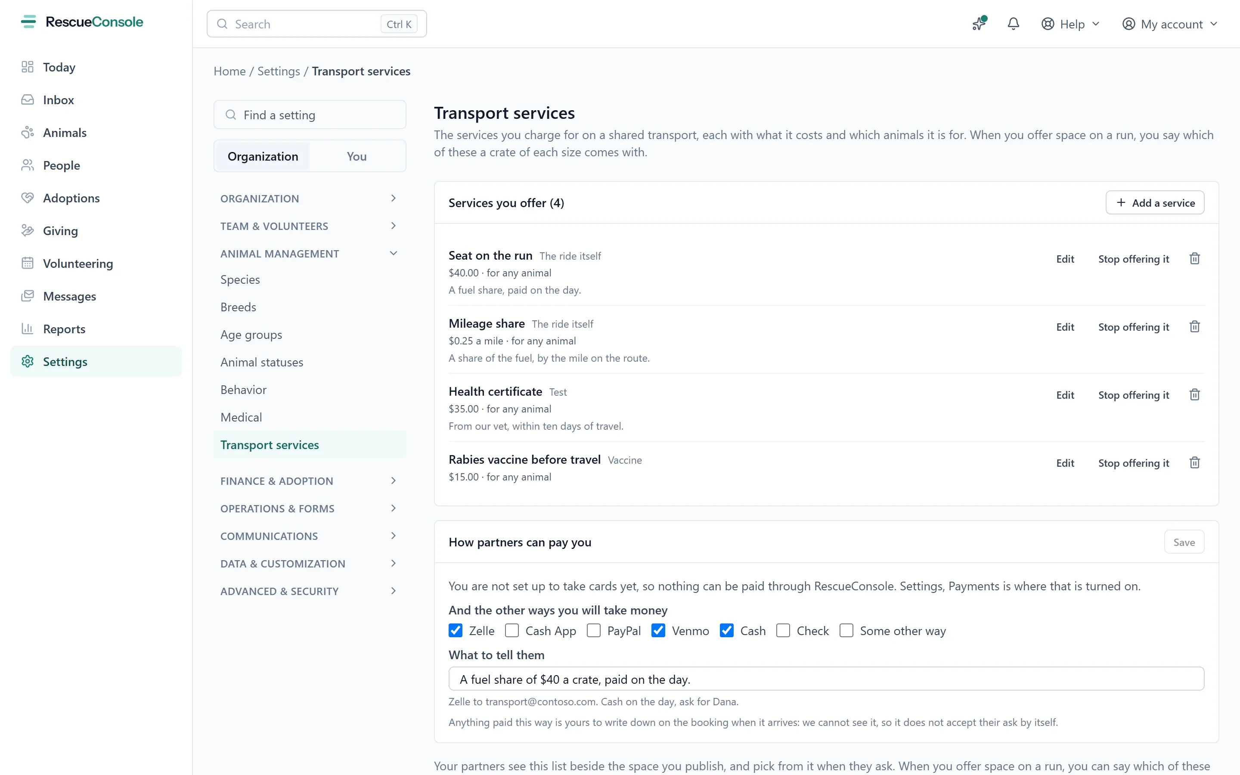Open the Reports chart icon
Viewport: 1240px width, 775px height.
28,329
